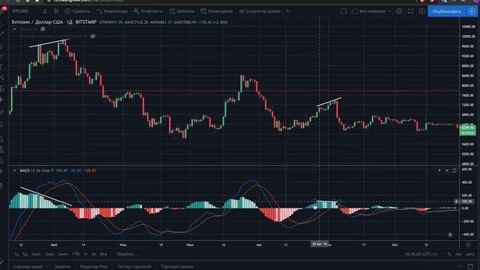This screenshot has width=480, height=270.
Task: Click the green current price label on the price scale
Action: coord(468,130)
